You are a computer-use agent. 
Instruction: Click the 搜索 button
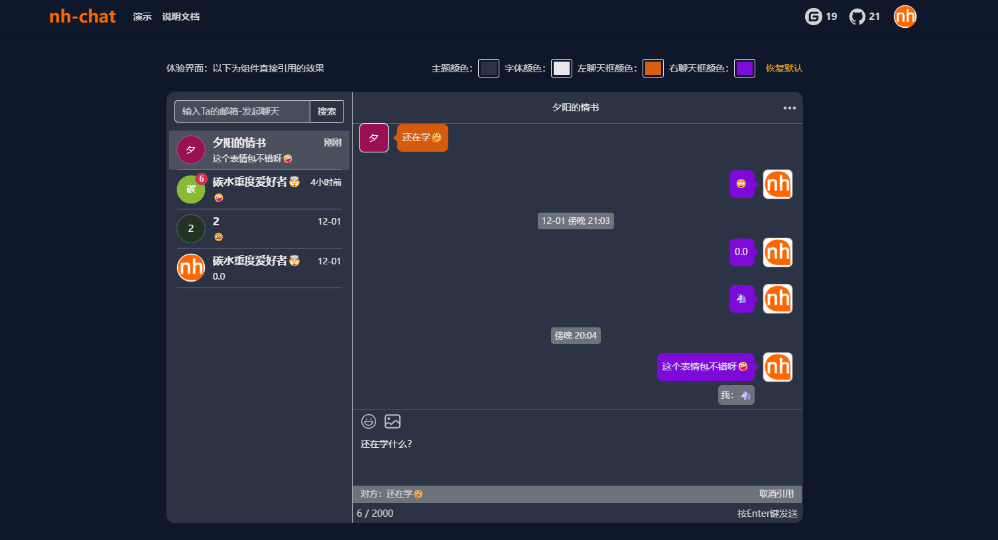coord(326,111)
